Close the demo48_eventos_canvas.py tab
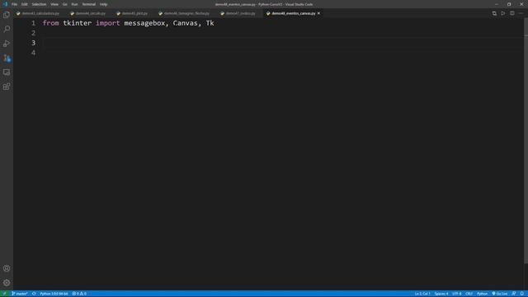528x297 pixels. tap(318, 13)
